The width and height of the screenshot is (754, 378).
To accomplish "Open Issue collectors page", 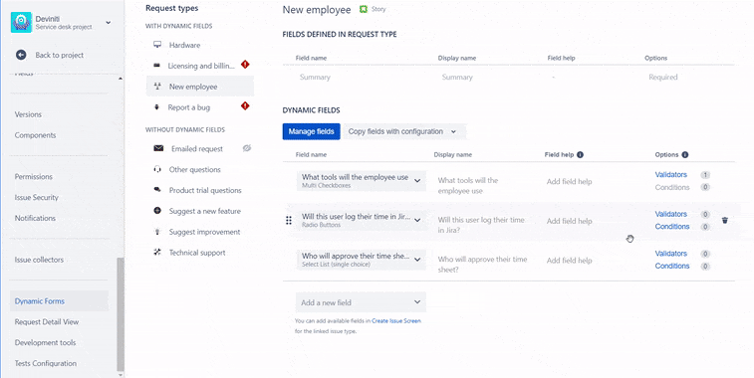I will 39,260.
